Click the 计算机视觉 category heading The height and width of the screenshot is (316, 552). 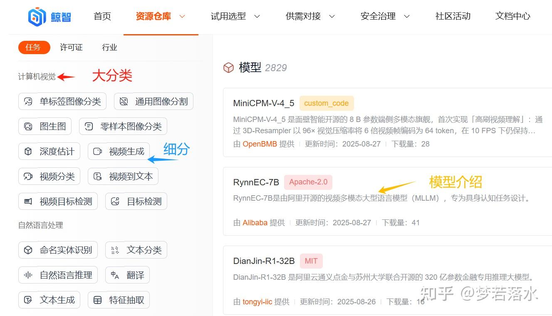tap(37, 77)
